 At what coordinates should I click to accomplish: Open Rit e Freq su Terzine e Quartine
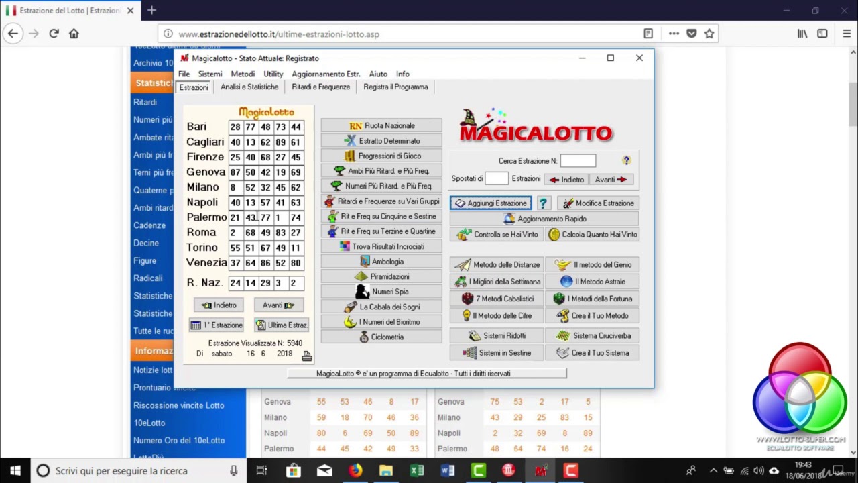381,231
